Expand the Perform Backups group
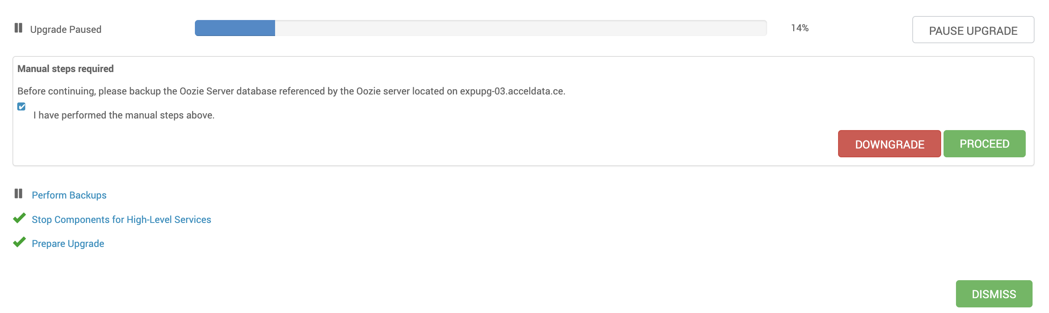The height and width of the screenshot is (313, 1049). (69, 195)
